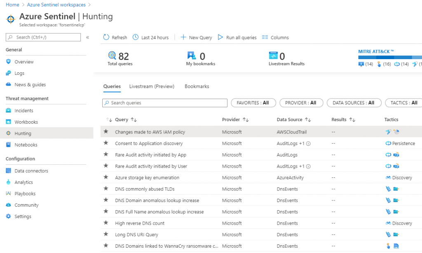This screenshot has height=253, width=422.
Task: Click the info icon on Consent to Application discovery row
Action: (308, 143)
